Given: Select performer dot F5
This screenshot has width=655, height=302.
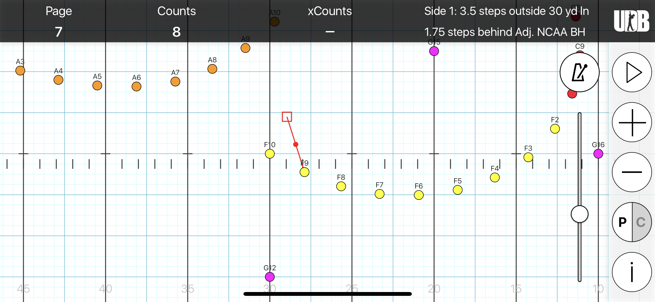Looking at the screenshot, I should tap(458, 190).
